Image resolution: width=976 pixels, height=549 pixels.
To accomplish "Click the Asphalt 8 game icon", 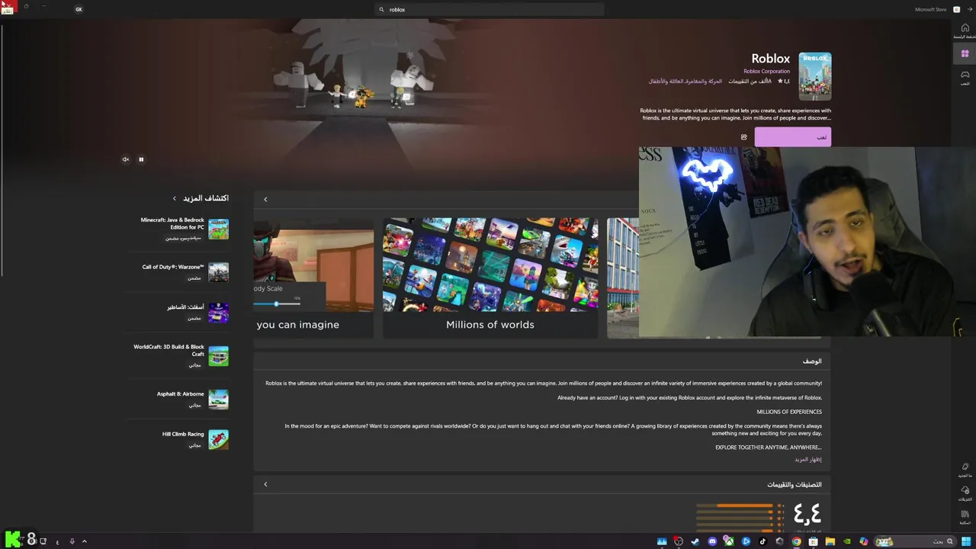I will (219, 399).
